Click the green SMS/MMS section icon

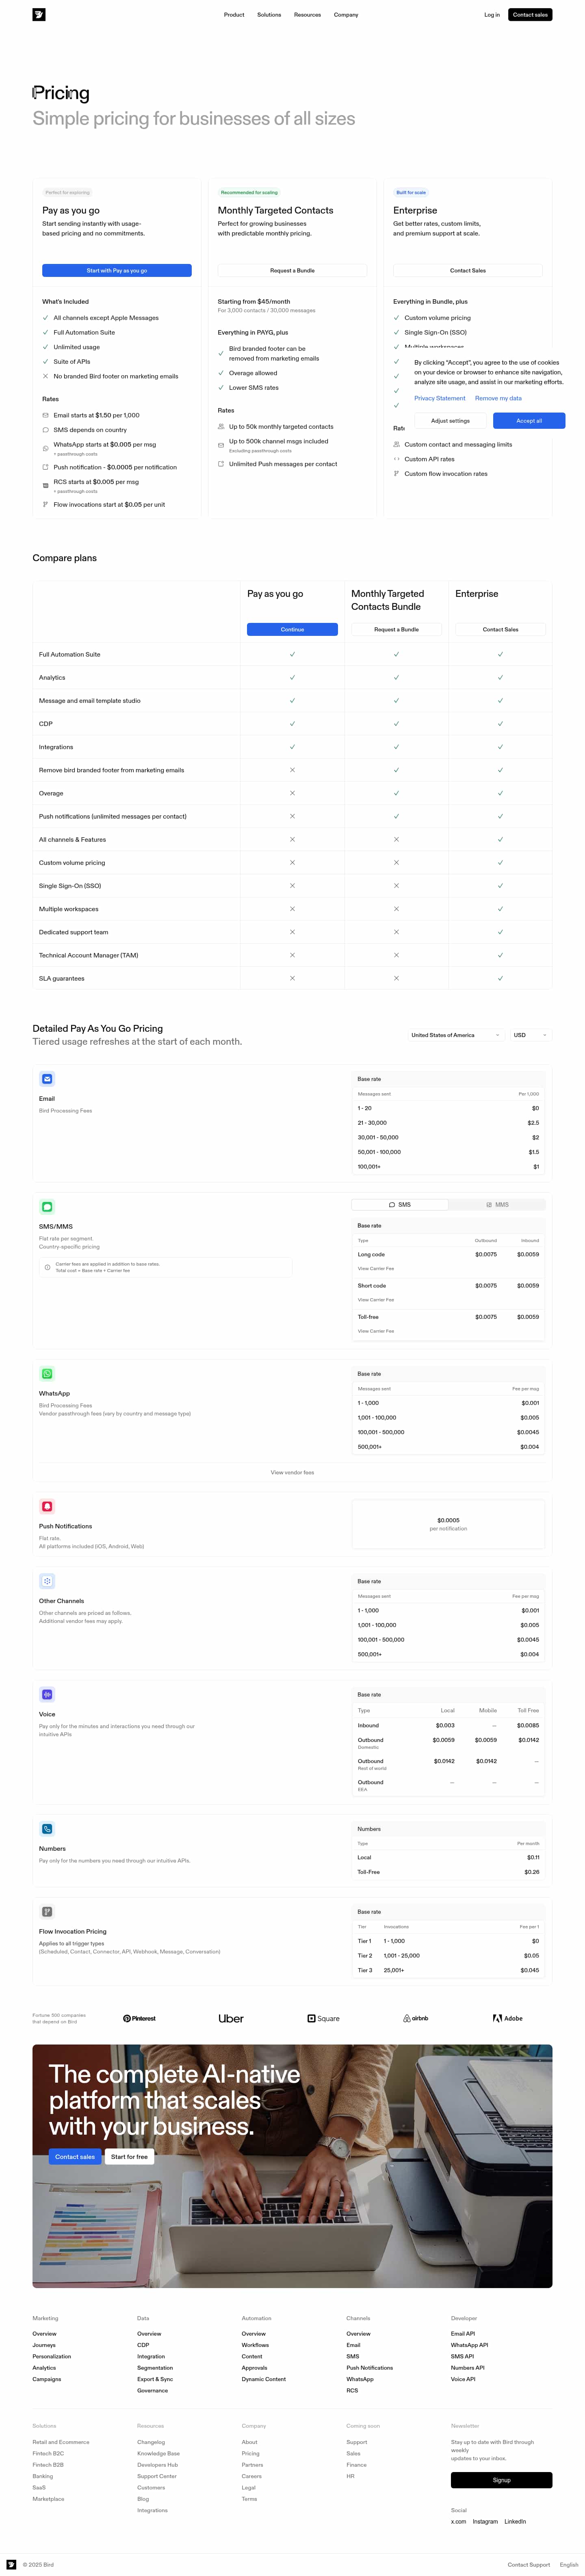click(x=47, y=1207)
